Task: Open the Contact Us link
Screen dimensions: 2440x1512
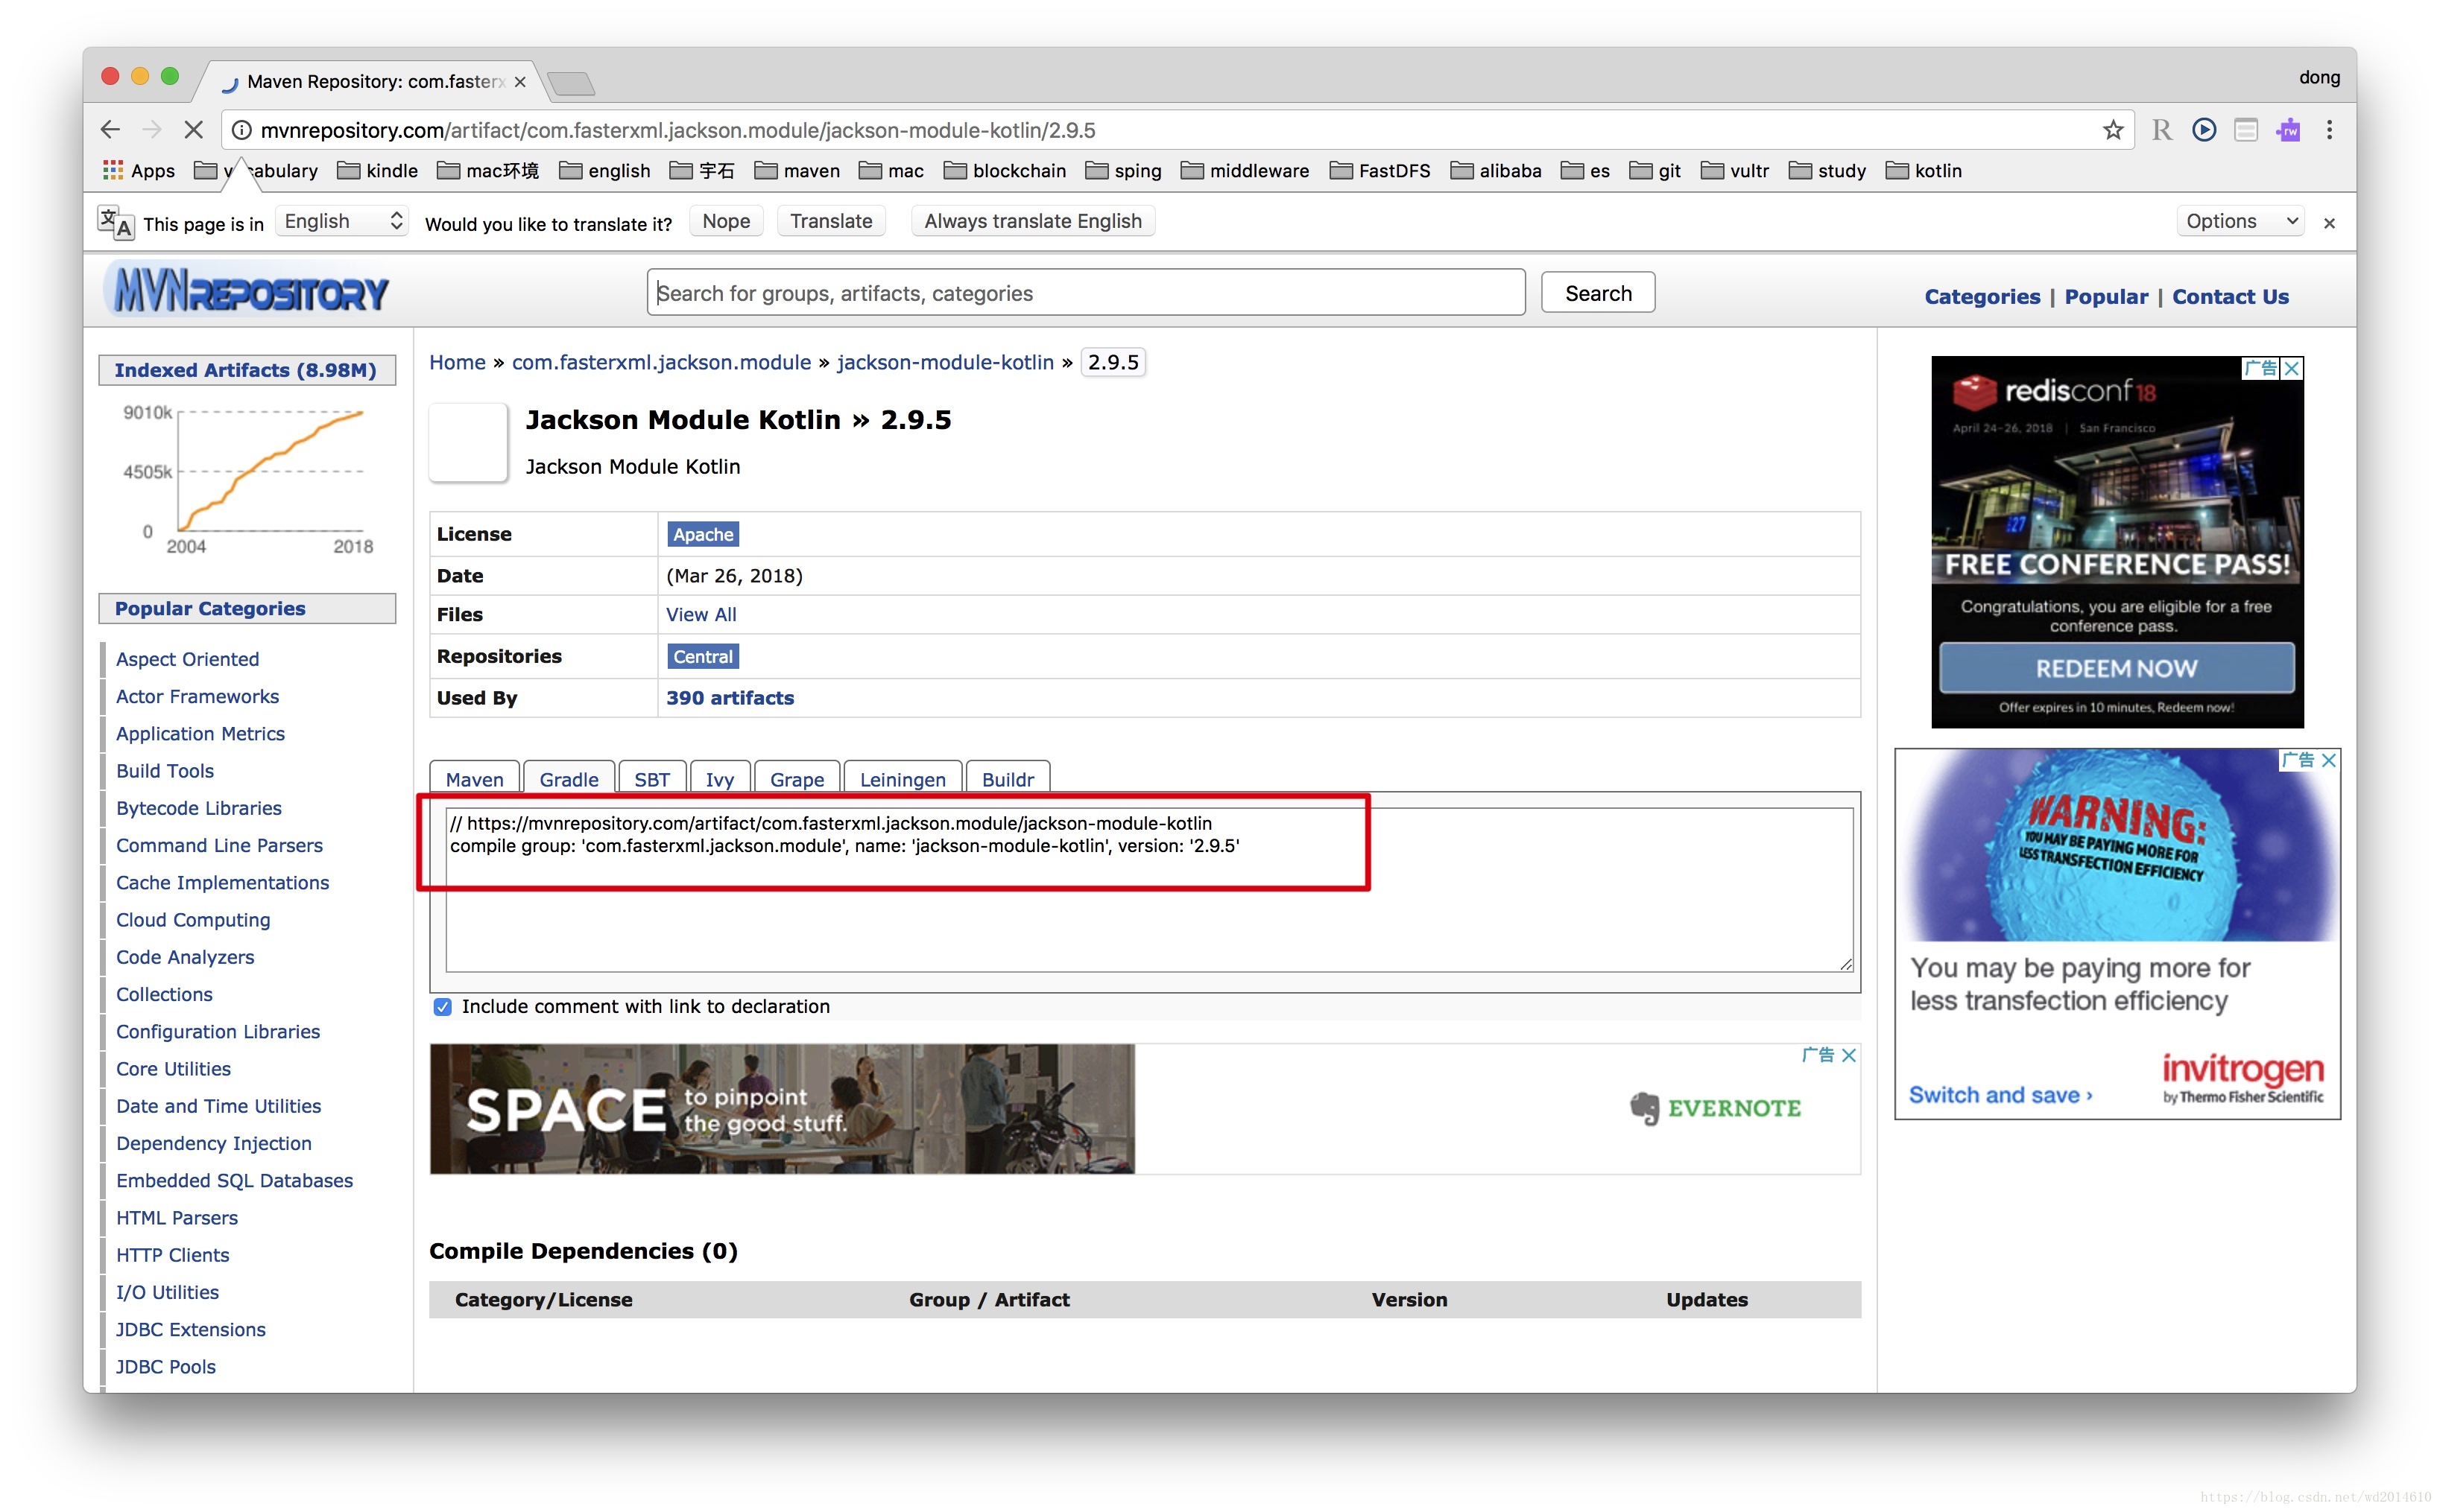Action: pyautogui.click(x=2230, y=297)
